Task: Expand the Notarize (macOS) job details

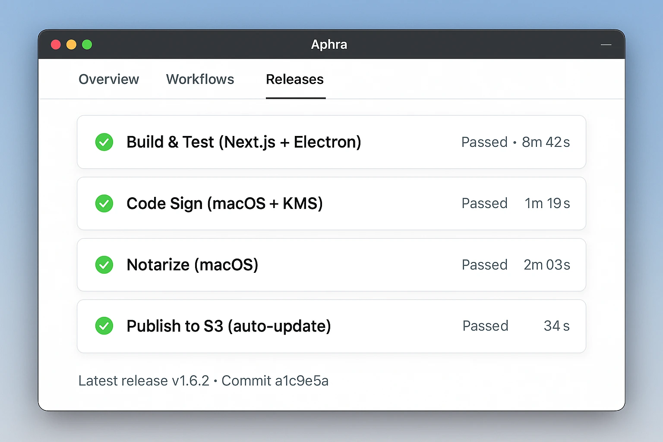Action: click(192, 265)
